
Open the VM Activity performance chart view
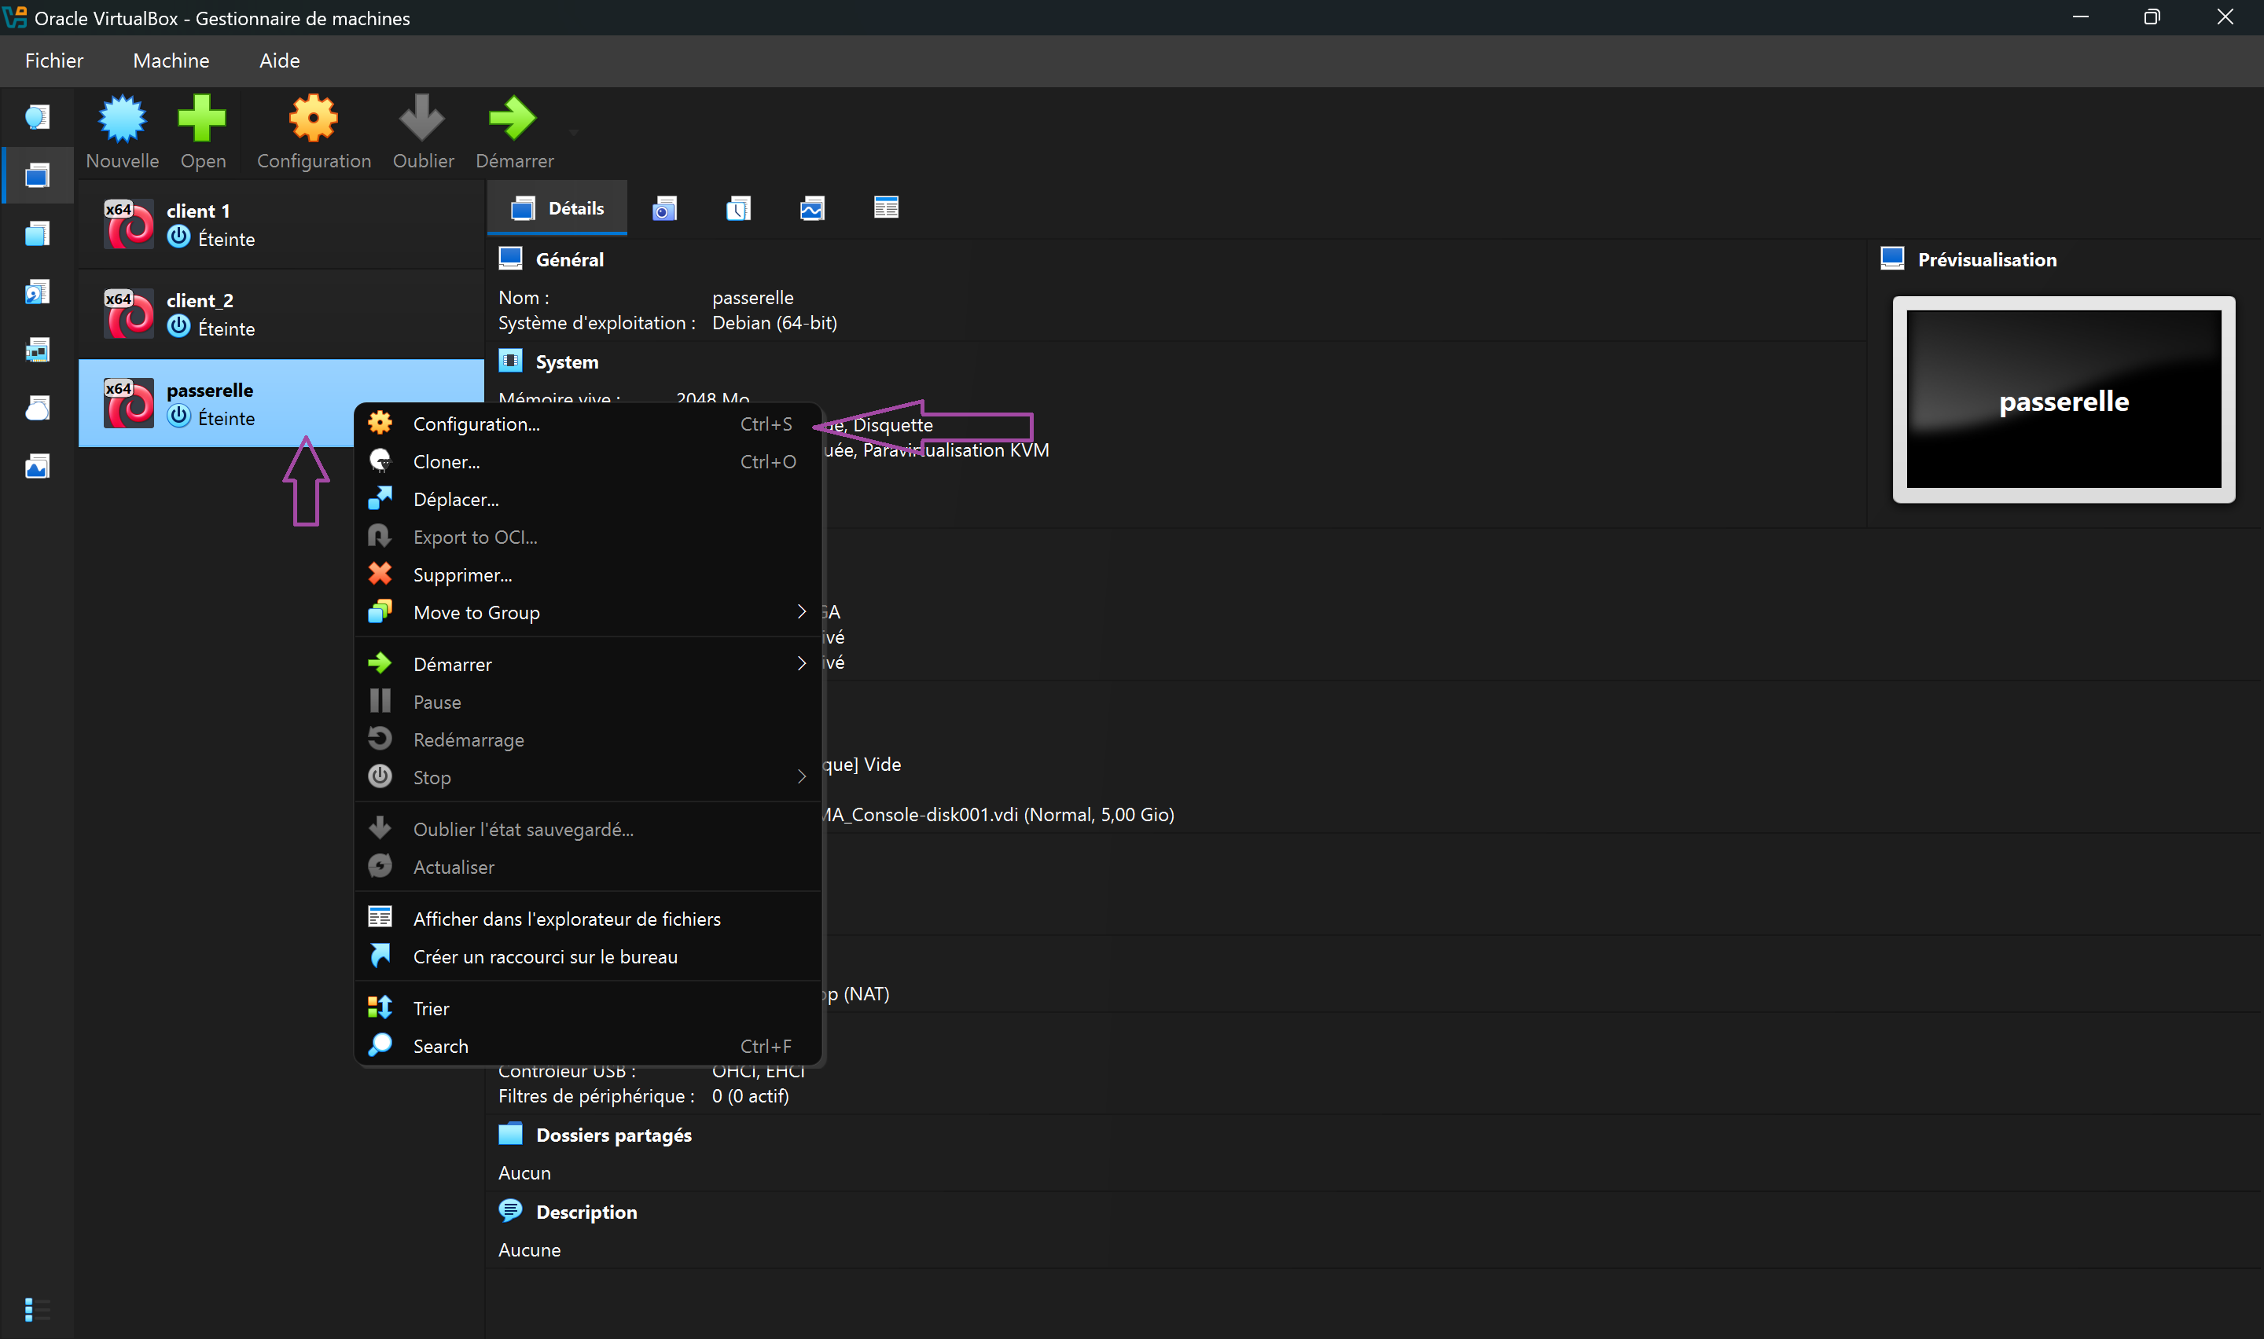(x=812, y=207)
